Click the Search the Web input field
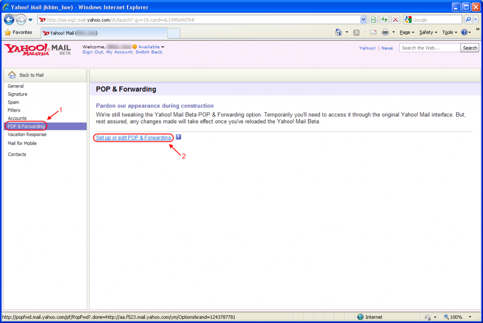 (x=429, y=48)
